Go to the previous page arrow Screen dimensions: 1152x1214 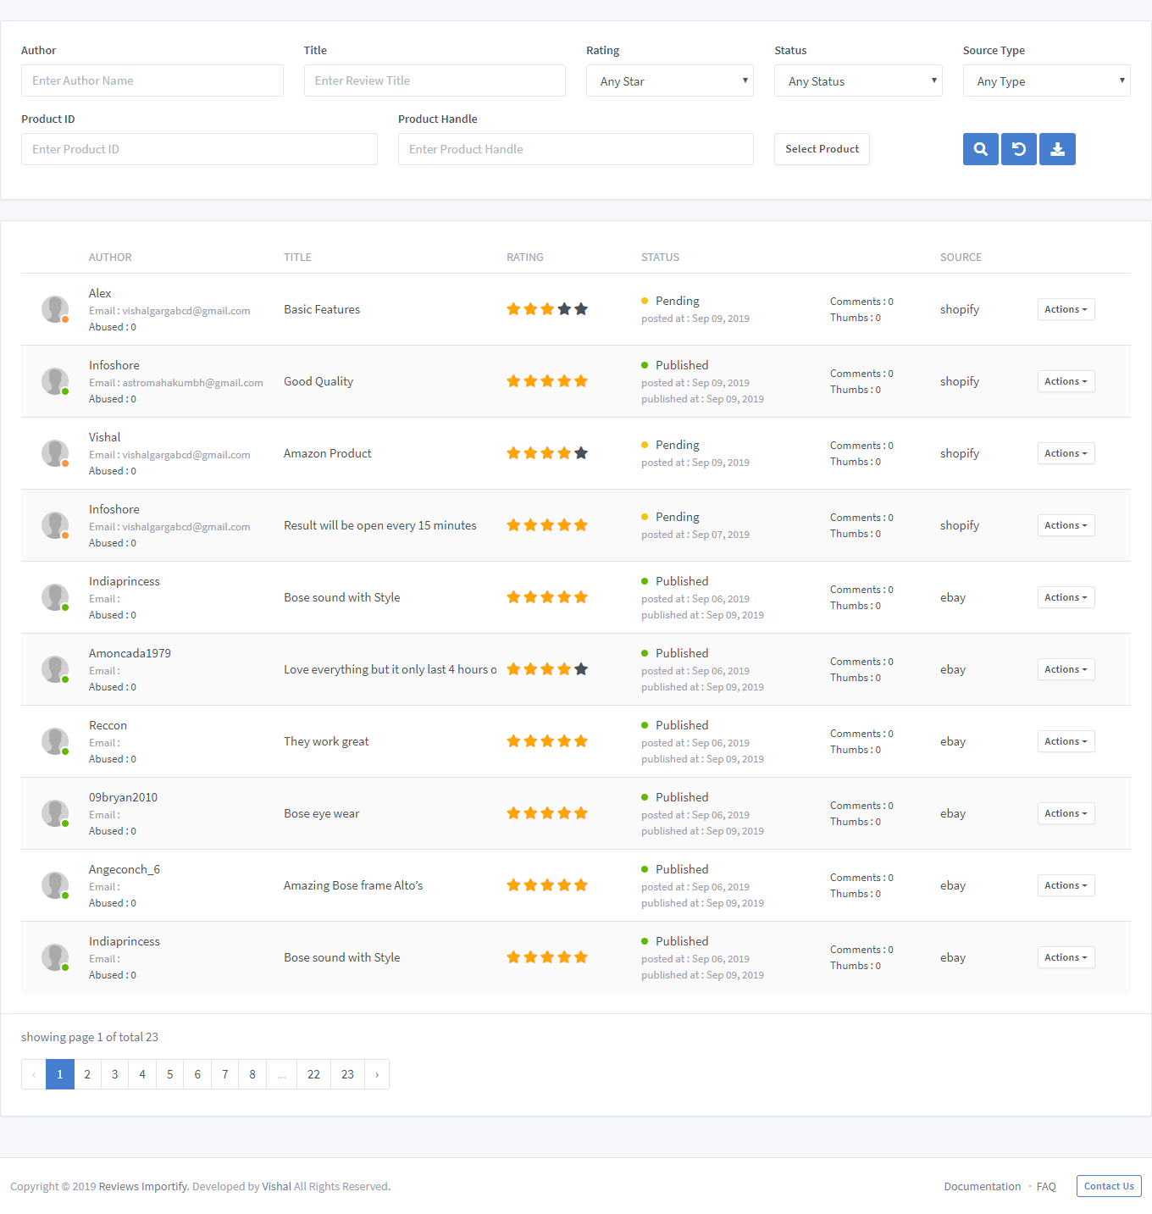pyautogui.click(x=34, y=1074)
